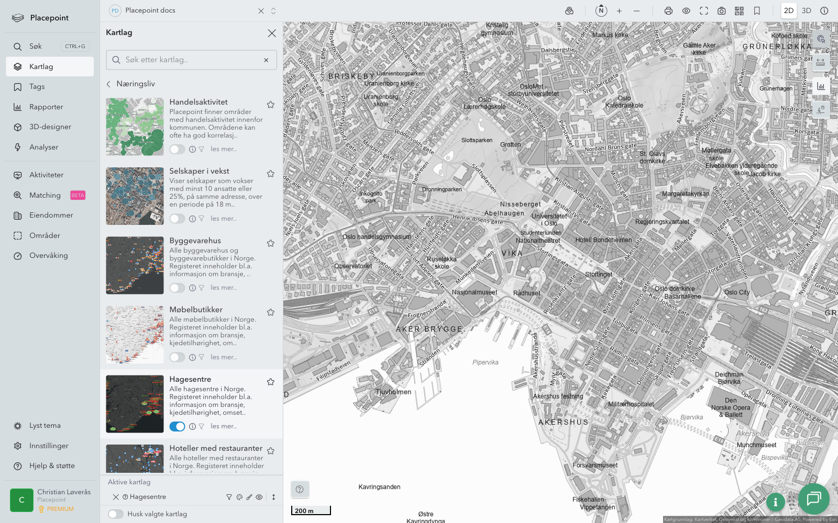The image size is (838, 523).
Task: Take a map screenshot with camera icon
Action: click(x=721, y=10)
